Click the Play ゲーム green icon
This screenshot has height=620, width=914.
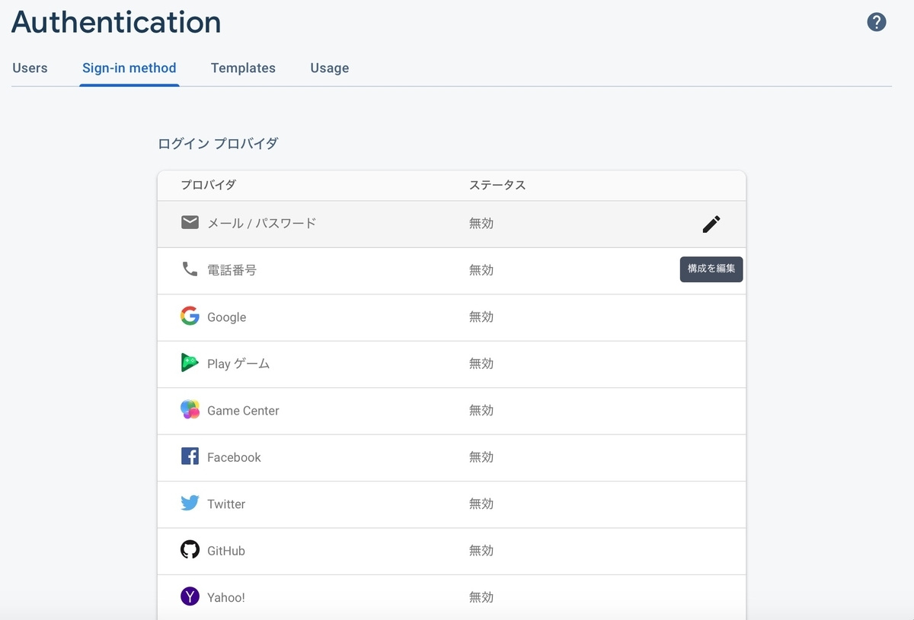(x=190, y=363)
